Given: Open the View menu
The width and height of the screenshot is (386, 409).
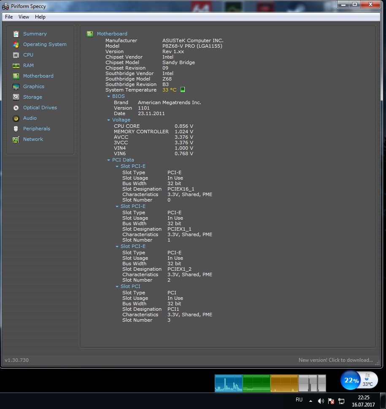Looking at the screenshot, I should (24, 17).
